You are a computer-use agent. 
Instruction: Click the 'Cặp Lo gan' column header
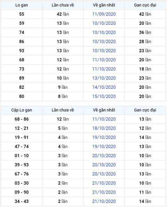tap(22, 110)
